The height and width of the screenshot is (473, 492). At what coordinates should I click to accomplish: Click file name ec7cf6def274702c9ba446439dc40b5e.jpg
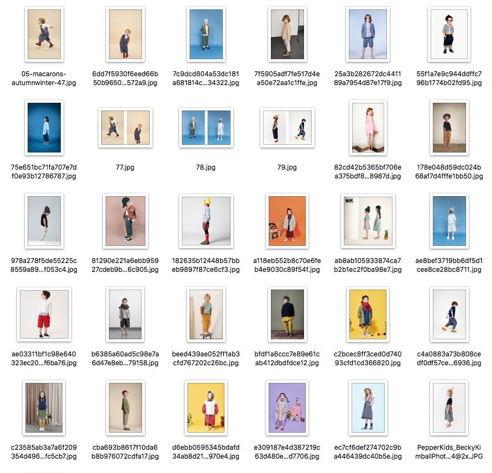(x=368, y=451)
